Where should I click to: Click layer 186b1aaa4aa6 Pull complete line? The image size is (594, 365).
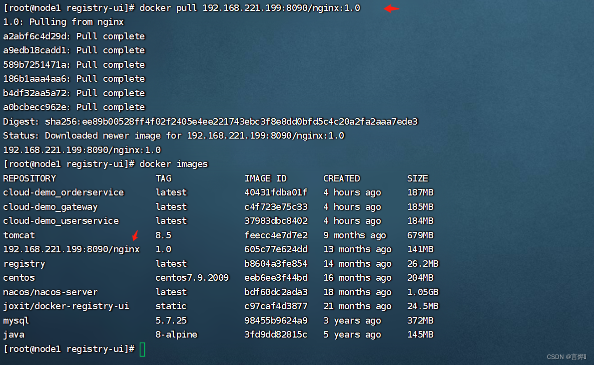(x=74, y=79)
